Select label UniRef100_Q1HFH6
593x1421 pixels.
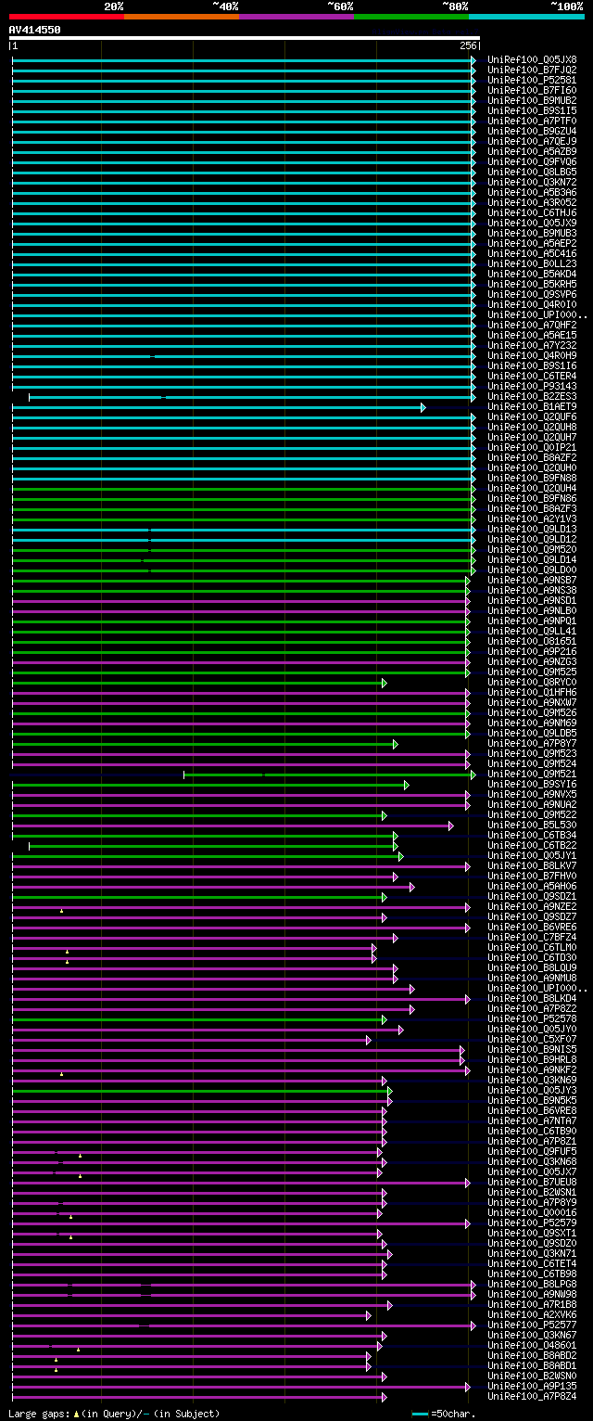[532, 692]
